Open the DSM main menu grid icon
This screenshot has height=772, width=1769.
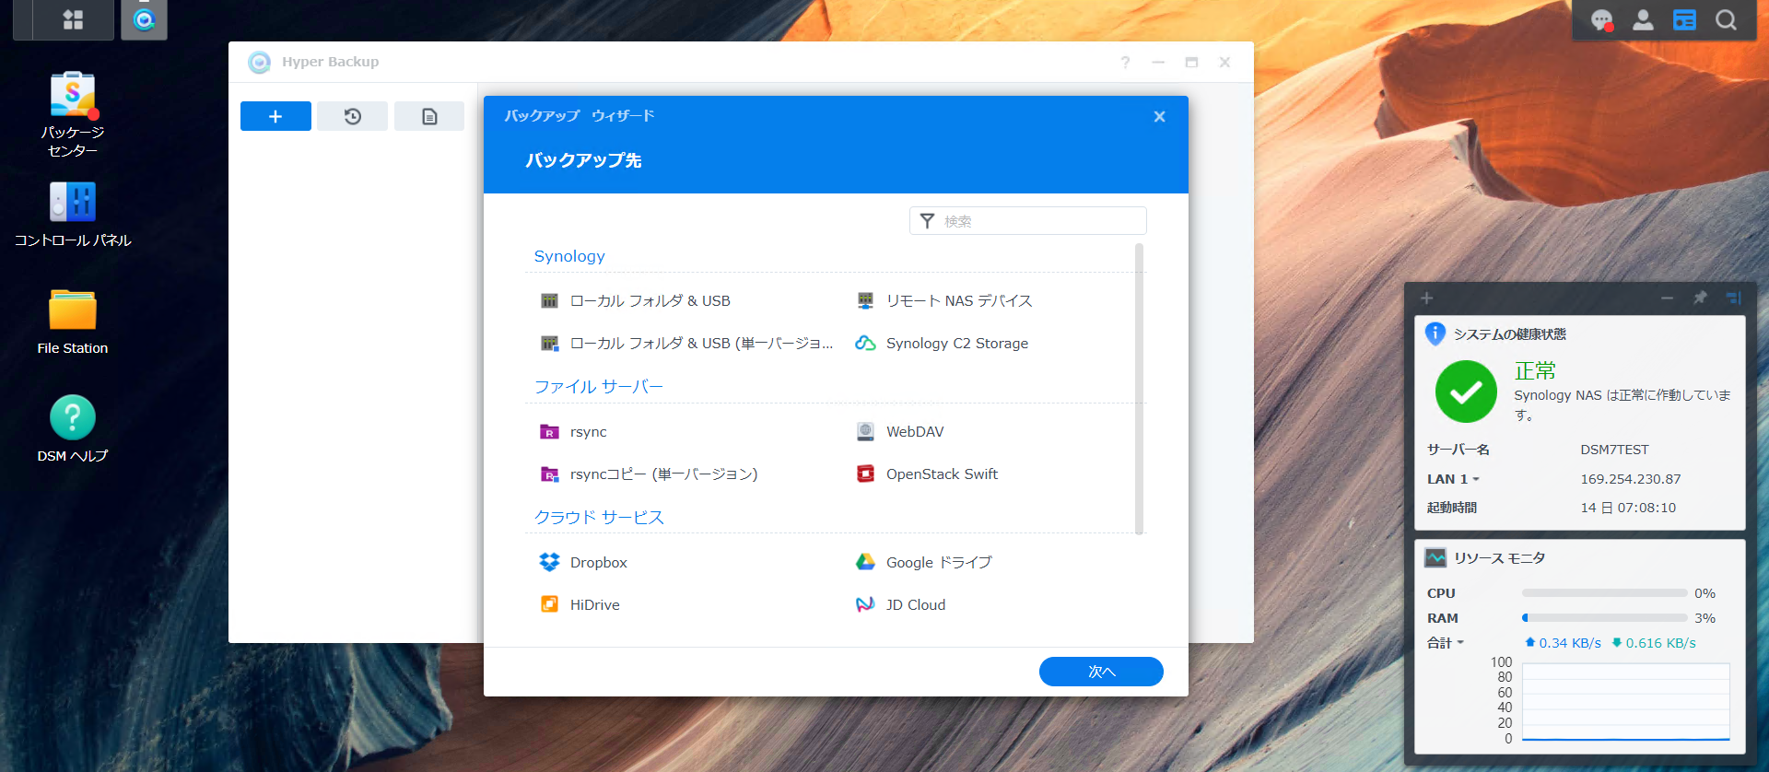tap(73, 19)
